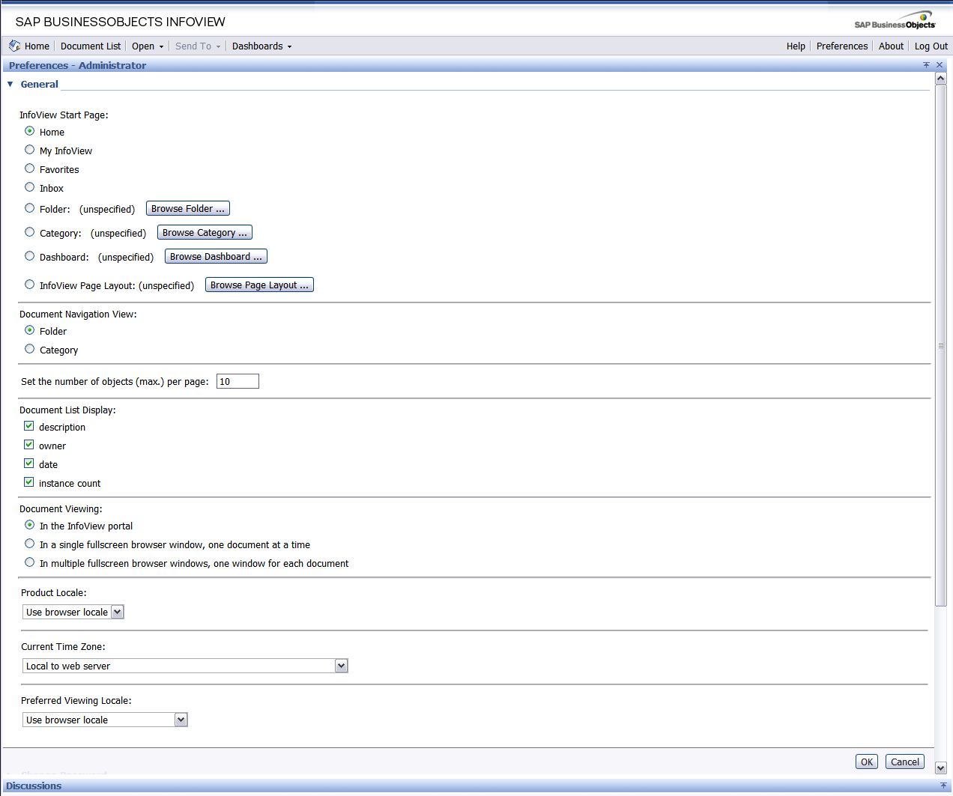The width and height of the screenshot is (953, 796).
Task: Click the Browse Folder button
Action: coord(188,209)
